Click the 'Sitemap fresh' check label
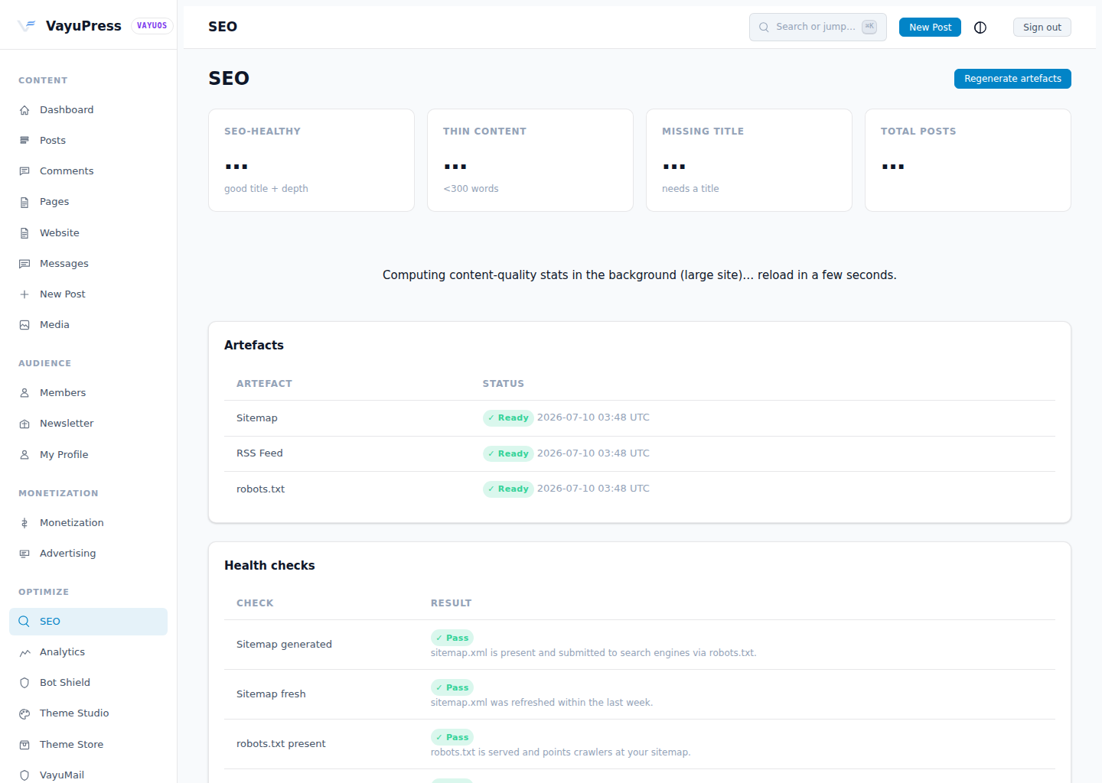The width and height of the screenshot is (1102, 783). pos(271,694)
